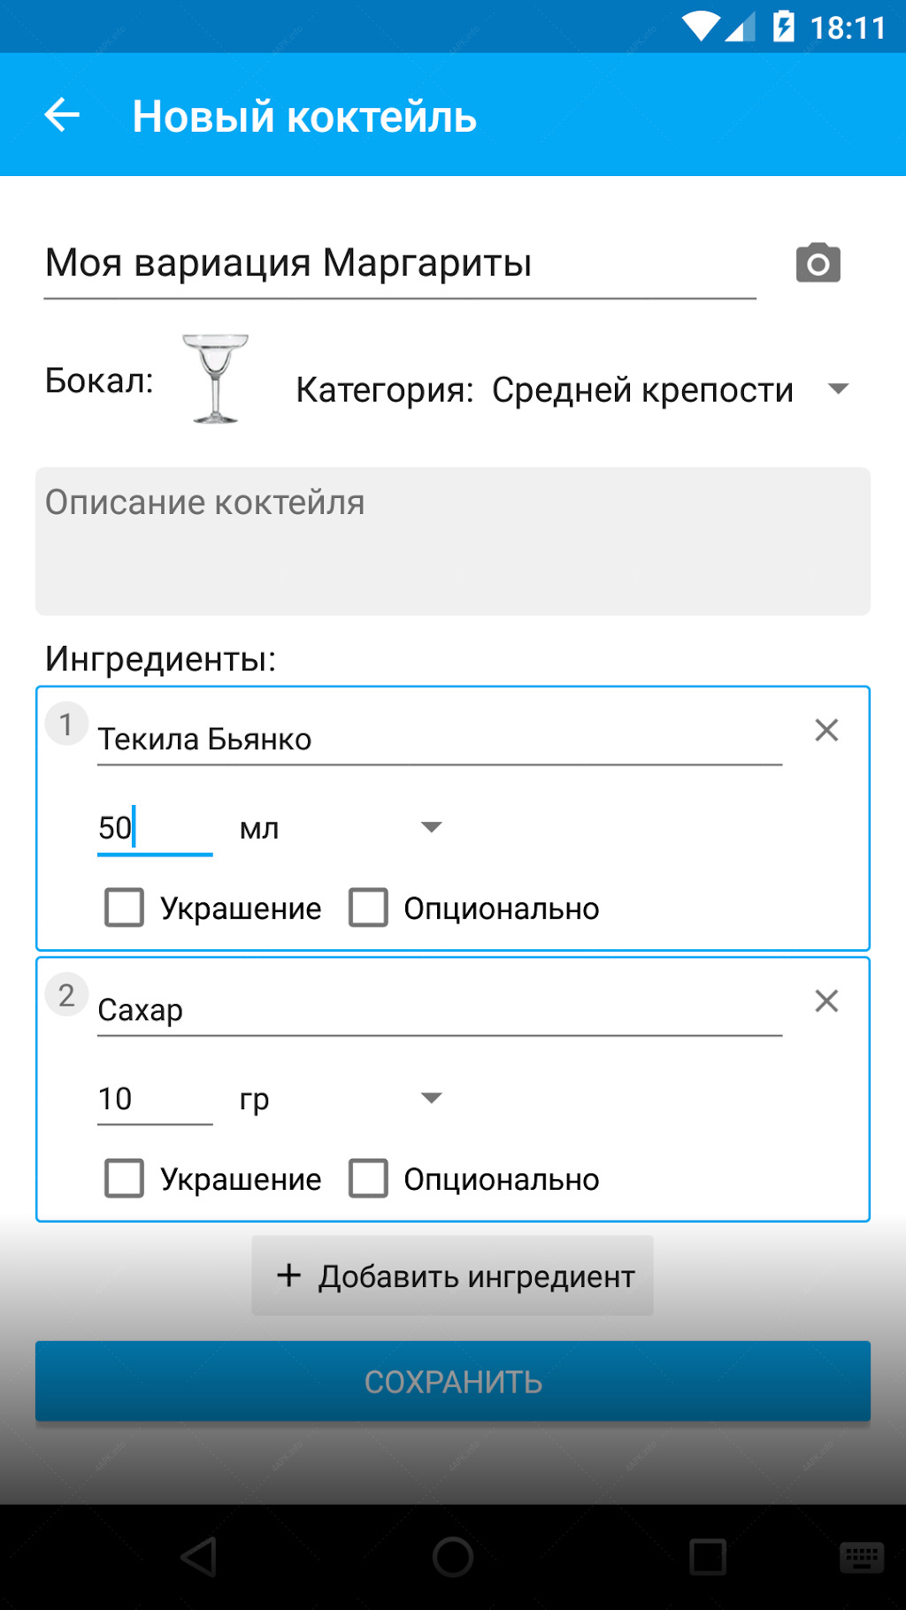Click the СОХРАНИТЬ button
906x1610 pixels.
coord(453,1381)
